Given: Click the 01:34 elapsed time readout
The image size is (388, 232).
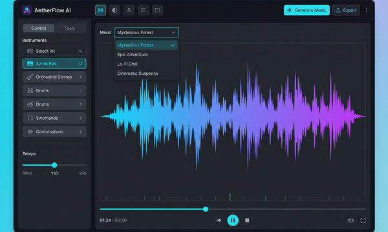Looking at the screenshot, I should click(x=105, y=220).
